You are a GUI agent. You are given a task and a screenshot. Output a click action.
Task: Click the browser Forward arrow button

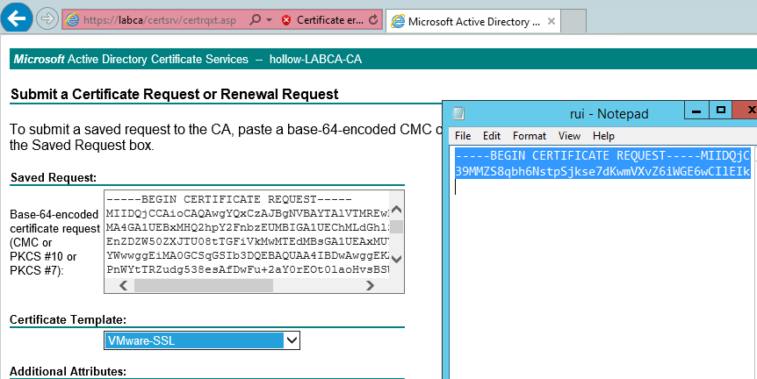tap(47, 18)
